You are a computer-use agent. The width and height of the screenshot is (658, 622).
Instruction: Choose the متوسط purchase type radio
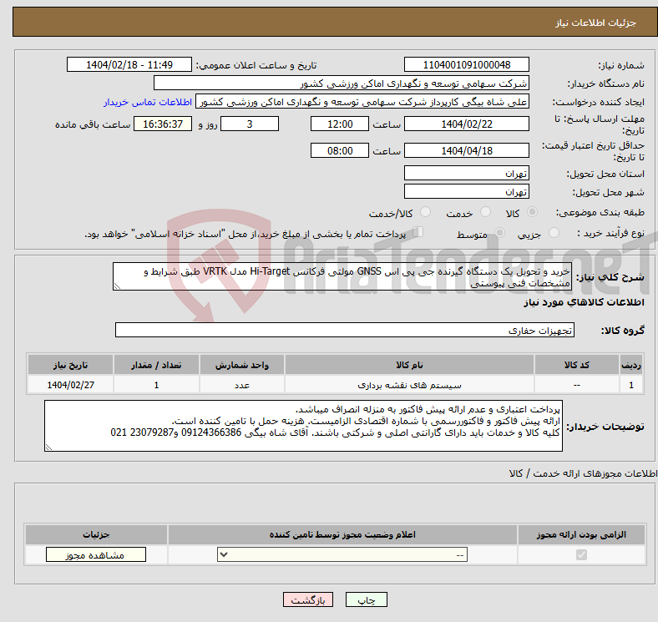click(499, 232)
